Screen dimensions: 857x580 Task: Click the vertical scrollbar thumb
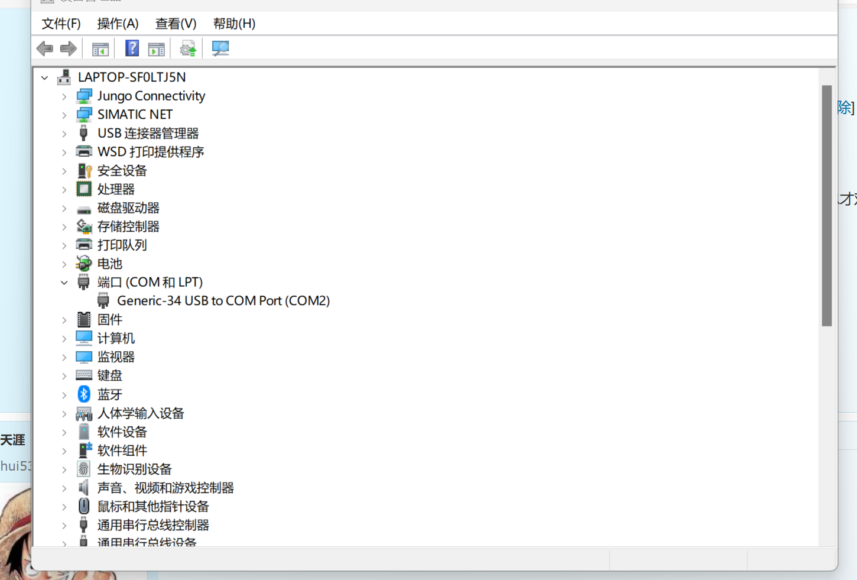826,206
